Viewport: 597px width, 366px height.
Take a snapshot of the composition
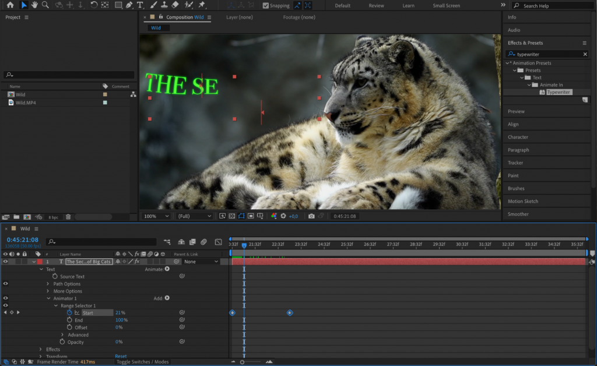coord(311,216)
